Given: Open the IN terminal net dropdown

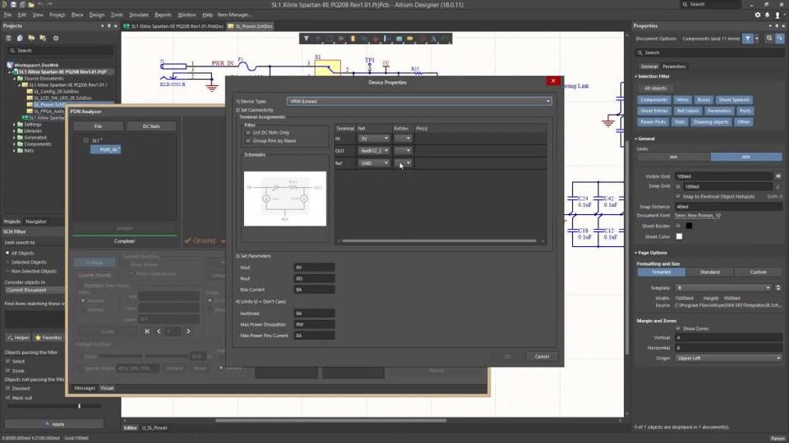Looking at the screenshot, I should pos(374,139).
